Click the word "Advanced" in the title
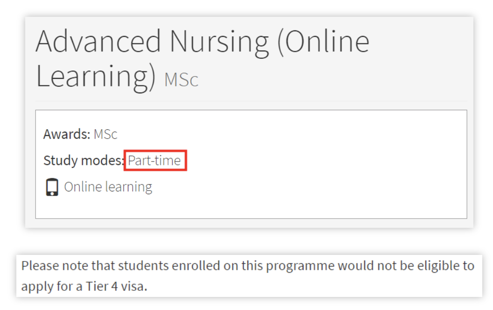 pos(99,41)
